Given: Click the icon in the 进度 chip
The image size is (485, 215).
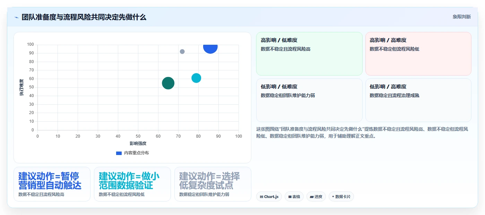Looking at the screenshot, I should (312, 197).
